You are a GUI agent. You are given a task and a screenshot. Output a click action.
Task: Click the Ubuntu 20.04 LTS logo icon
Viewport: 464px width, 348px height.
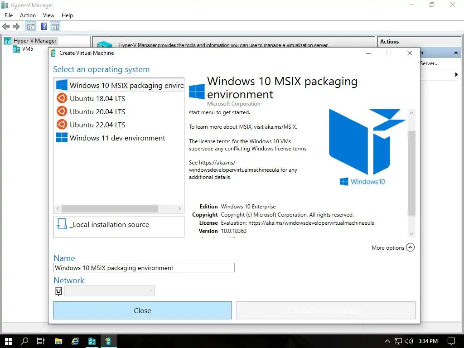62,111
